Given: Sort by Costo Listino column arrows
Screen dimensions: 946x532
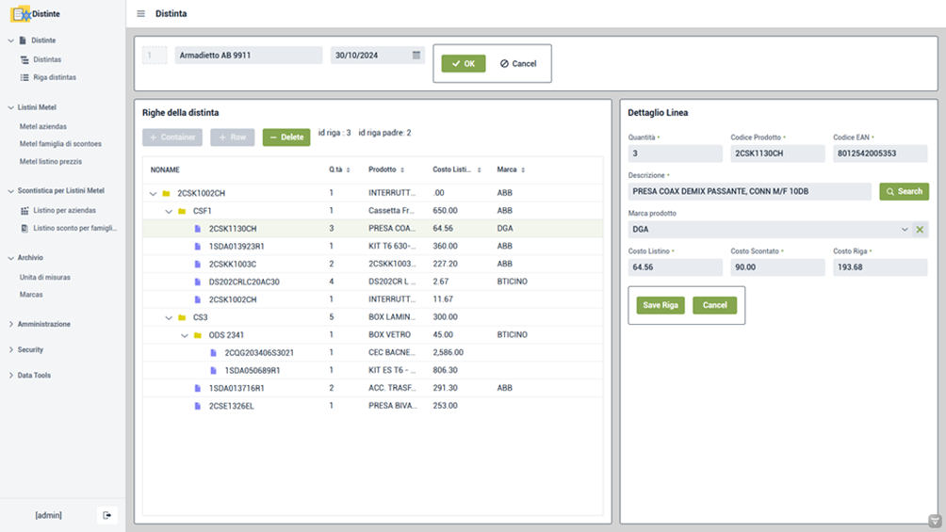Looking at the screenshot, I should pyautogui.click(x=479, y=170).
